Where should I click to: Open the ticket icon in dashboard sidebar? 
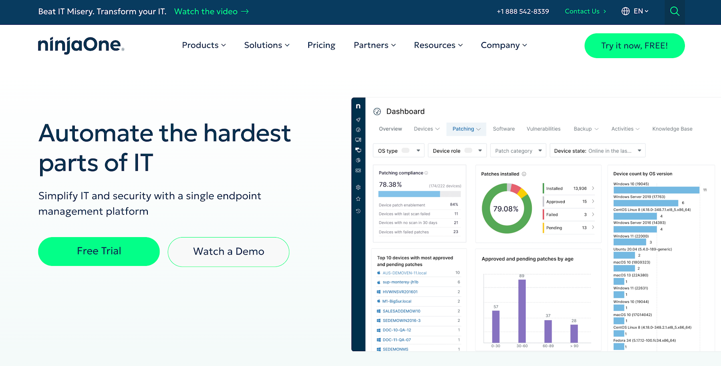tap(358, 170)
